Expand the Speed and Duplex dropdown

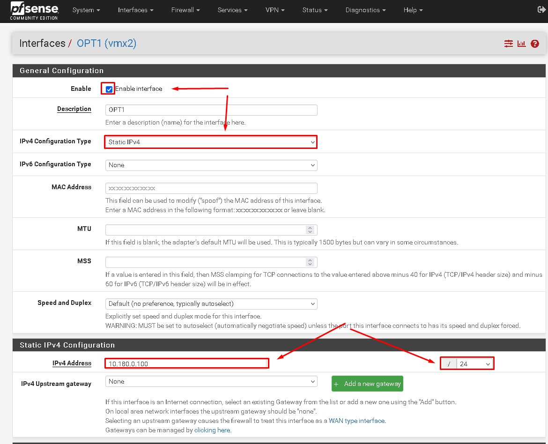pos(211,303)
